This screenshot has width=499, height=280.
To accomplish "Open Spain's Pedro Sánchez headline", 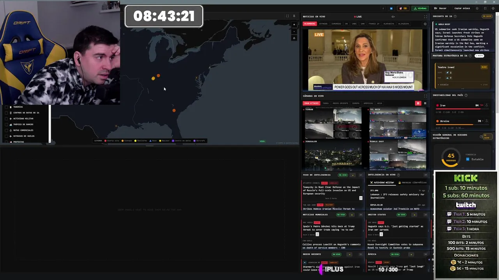I will (x=329, y=228).
